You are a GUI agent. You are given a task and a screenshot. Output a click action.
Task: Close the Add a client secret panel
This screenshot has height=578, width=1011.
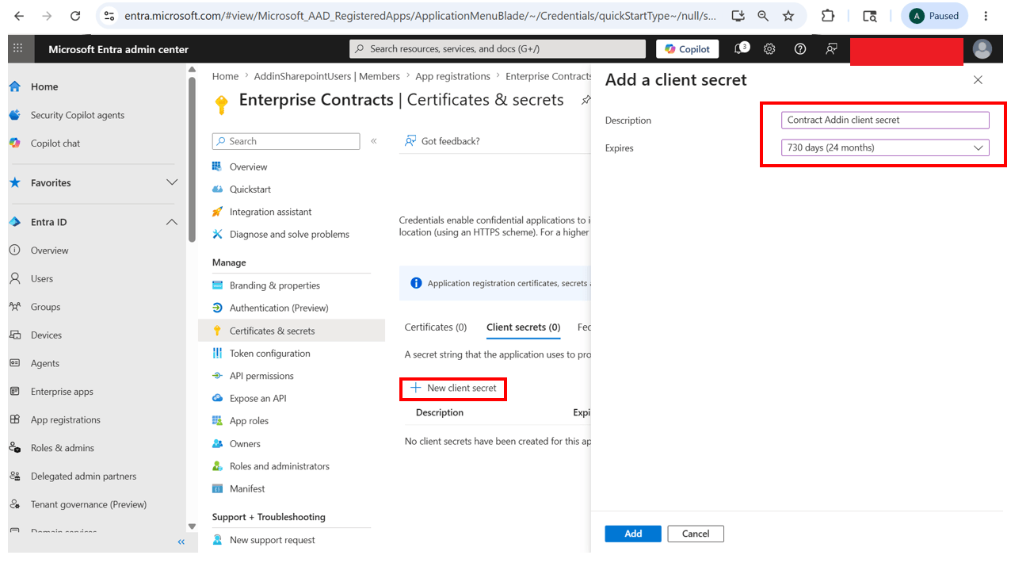[978, 80]
